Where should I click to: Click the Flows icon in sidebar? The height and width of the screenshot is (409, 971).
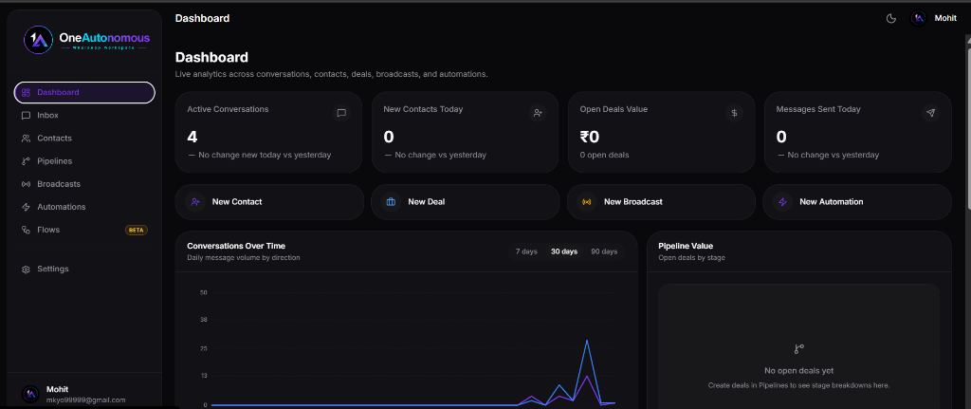click(26, 230)
